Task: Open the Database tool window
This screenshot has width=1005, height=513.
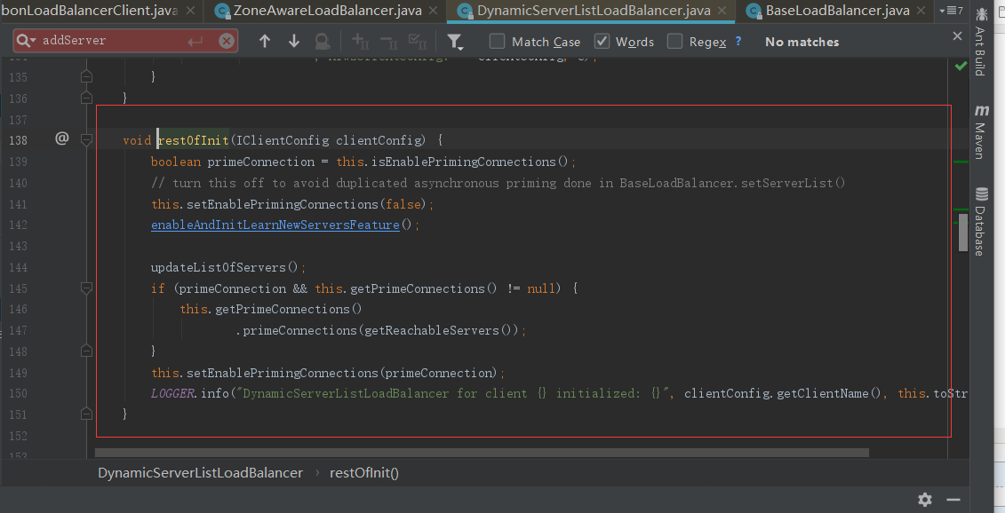Action: tap(981, 222)
